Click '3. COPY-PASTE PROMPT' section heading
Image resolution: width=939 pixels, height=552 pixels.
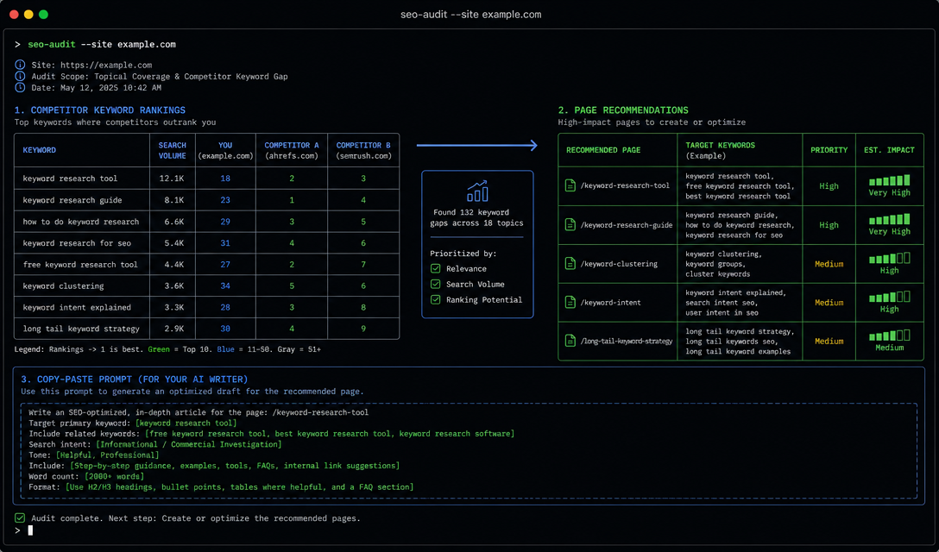click(134, 379)
